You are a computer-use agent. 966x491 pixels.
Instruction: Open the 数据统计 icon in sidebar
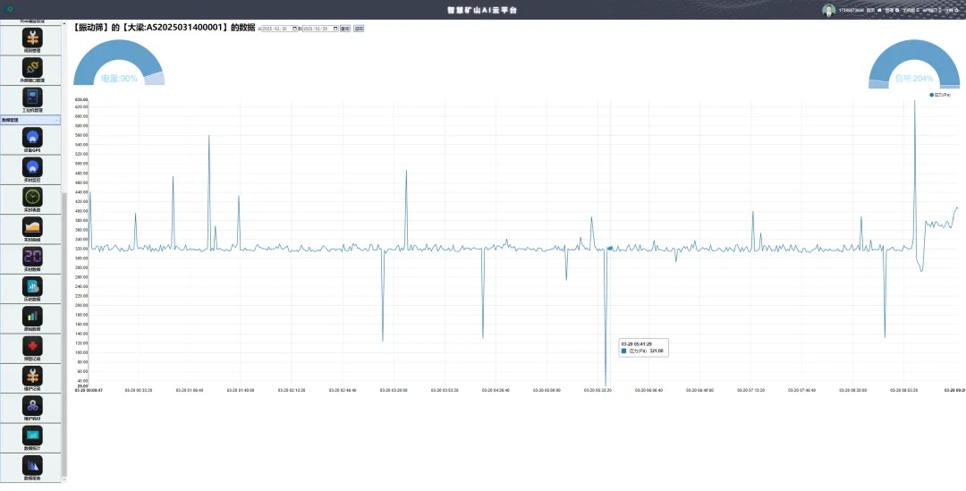tap(32, 436)
